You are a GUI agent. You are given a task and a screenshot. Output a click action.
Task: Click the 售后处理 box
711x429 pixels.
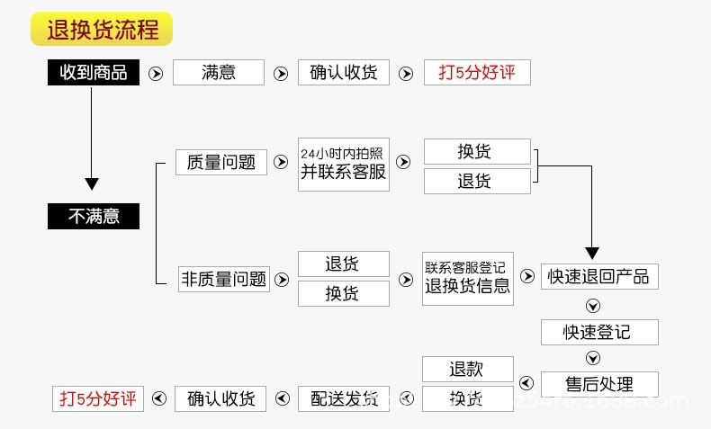pos(598,384)
